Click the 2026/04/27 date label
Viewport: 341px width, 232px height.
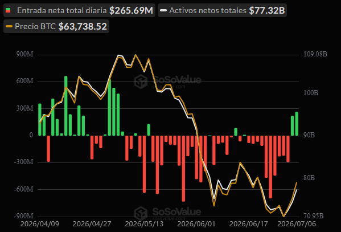coord(92,224)
